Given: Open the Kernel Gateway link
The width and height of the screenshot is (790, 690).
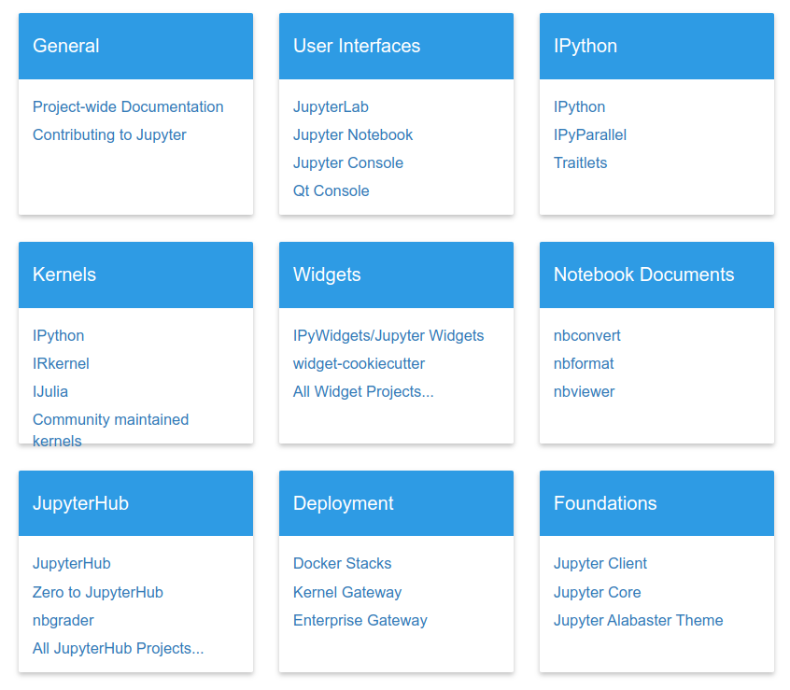Looking at the screenshot, I should point(347,592).
